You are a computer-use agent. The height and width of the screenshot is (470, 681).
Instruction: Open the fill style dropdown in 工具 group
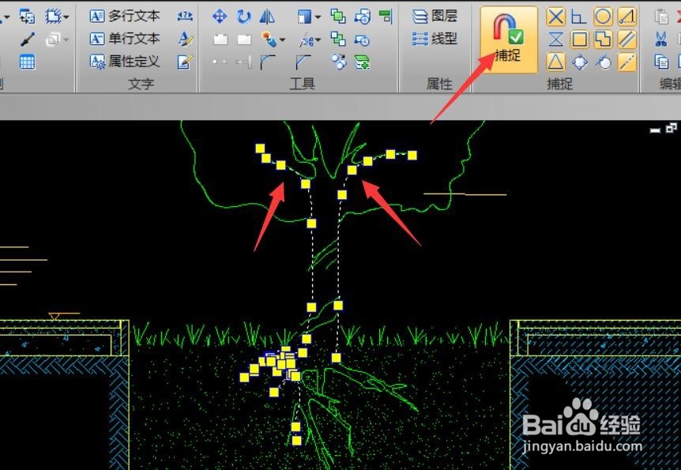(318, 17)
